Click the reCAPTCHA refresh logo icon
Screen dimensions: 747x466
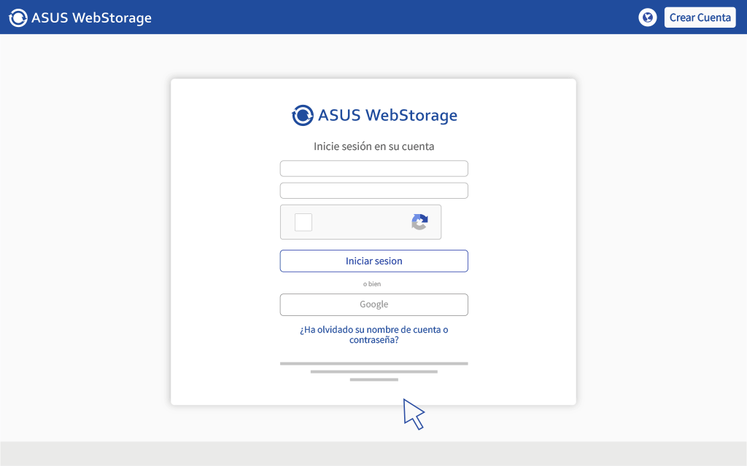tap(419, 222)
